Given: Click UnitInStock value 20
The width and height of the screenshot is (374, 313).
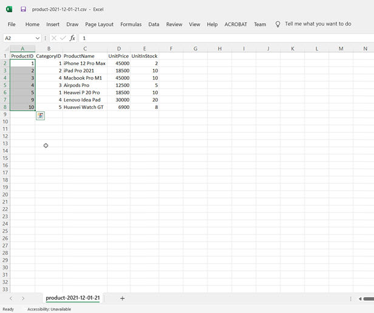Looking at the screenshot, I should coord(144,100).
